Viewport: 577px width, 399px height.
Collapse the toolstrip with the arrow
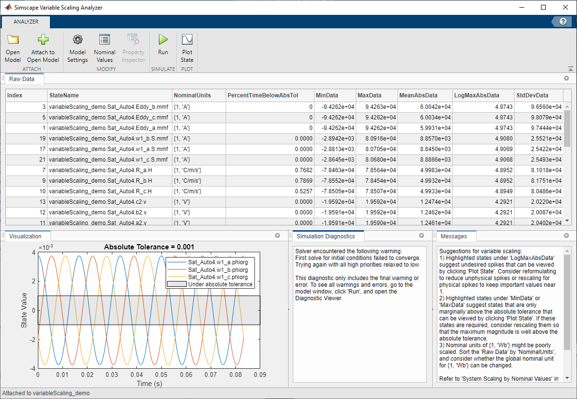pos(570,69)
